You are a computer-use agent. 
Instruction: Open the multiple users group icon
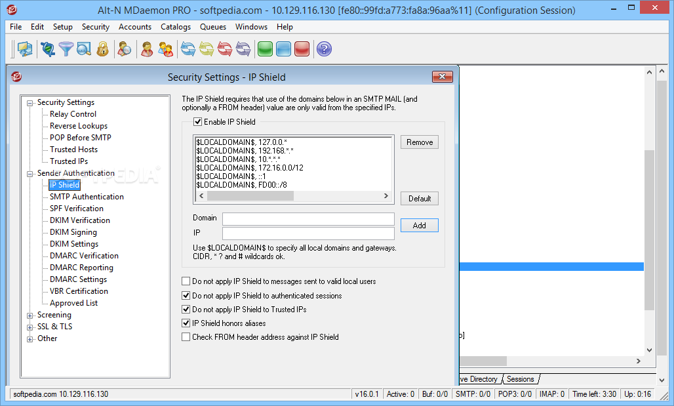[165, 49]
